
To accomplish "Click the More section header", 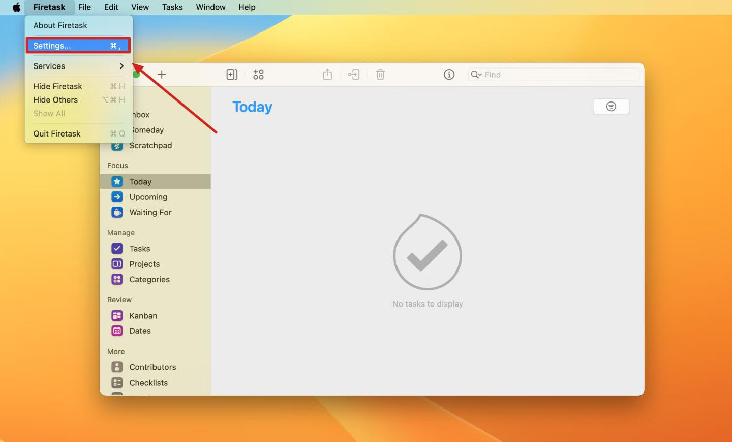I will coord(116,352).
